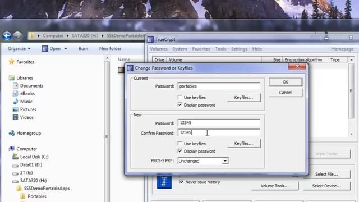Click New folder in Explorer toolbar
This screenshot has height=202, width=359.
pyautogui.click(x=110, y=49)
